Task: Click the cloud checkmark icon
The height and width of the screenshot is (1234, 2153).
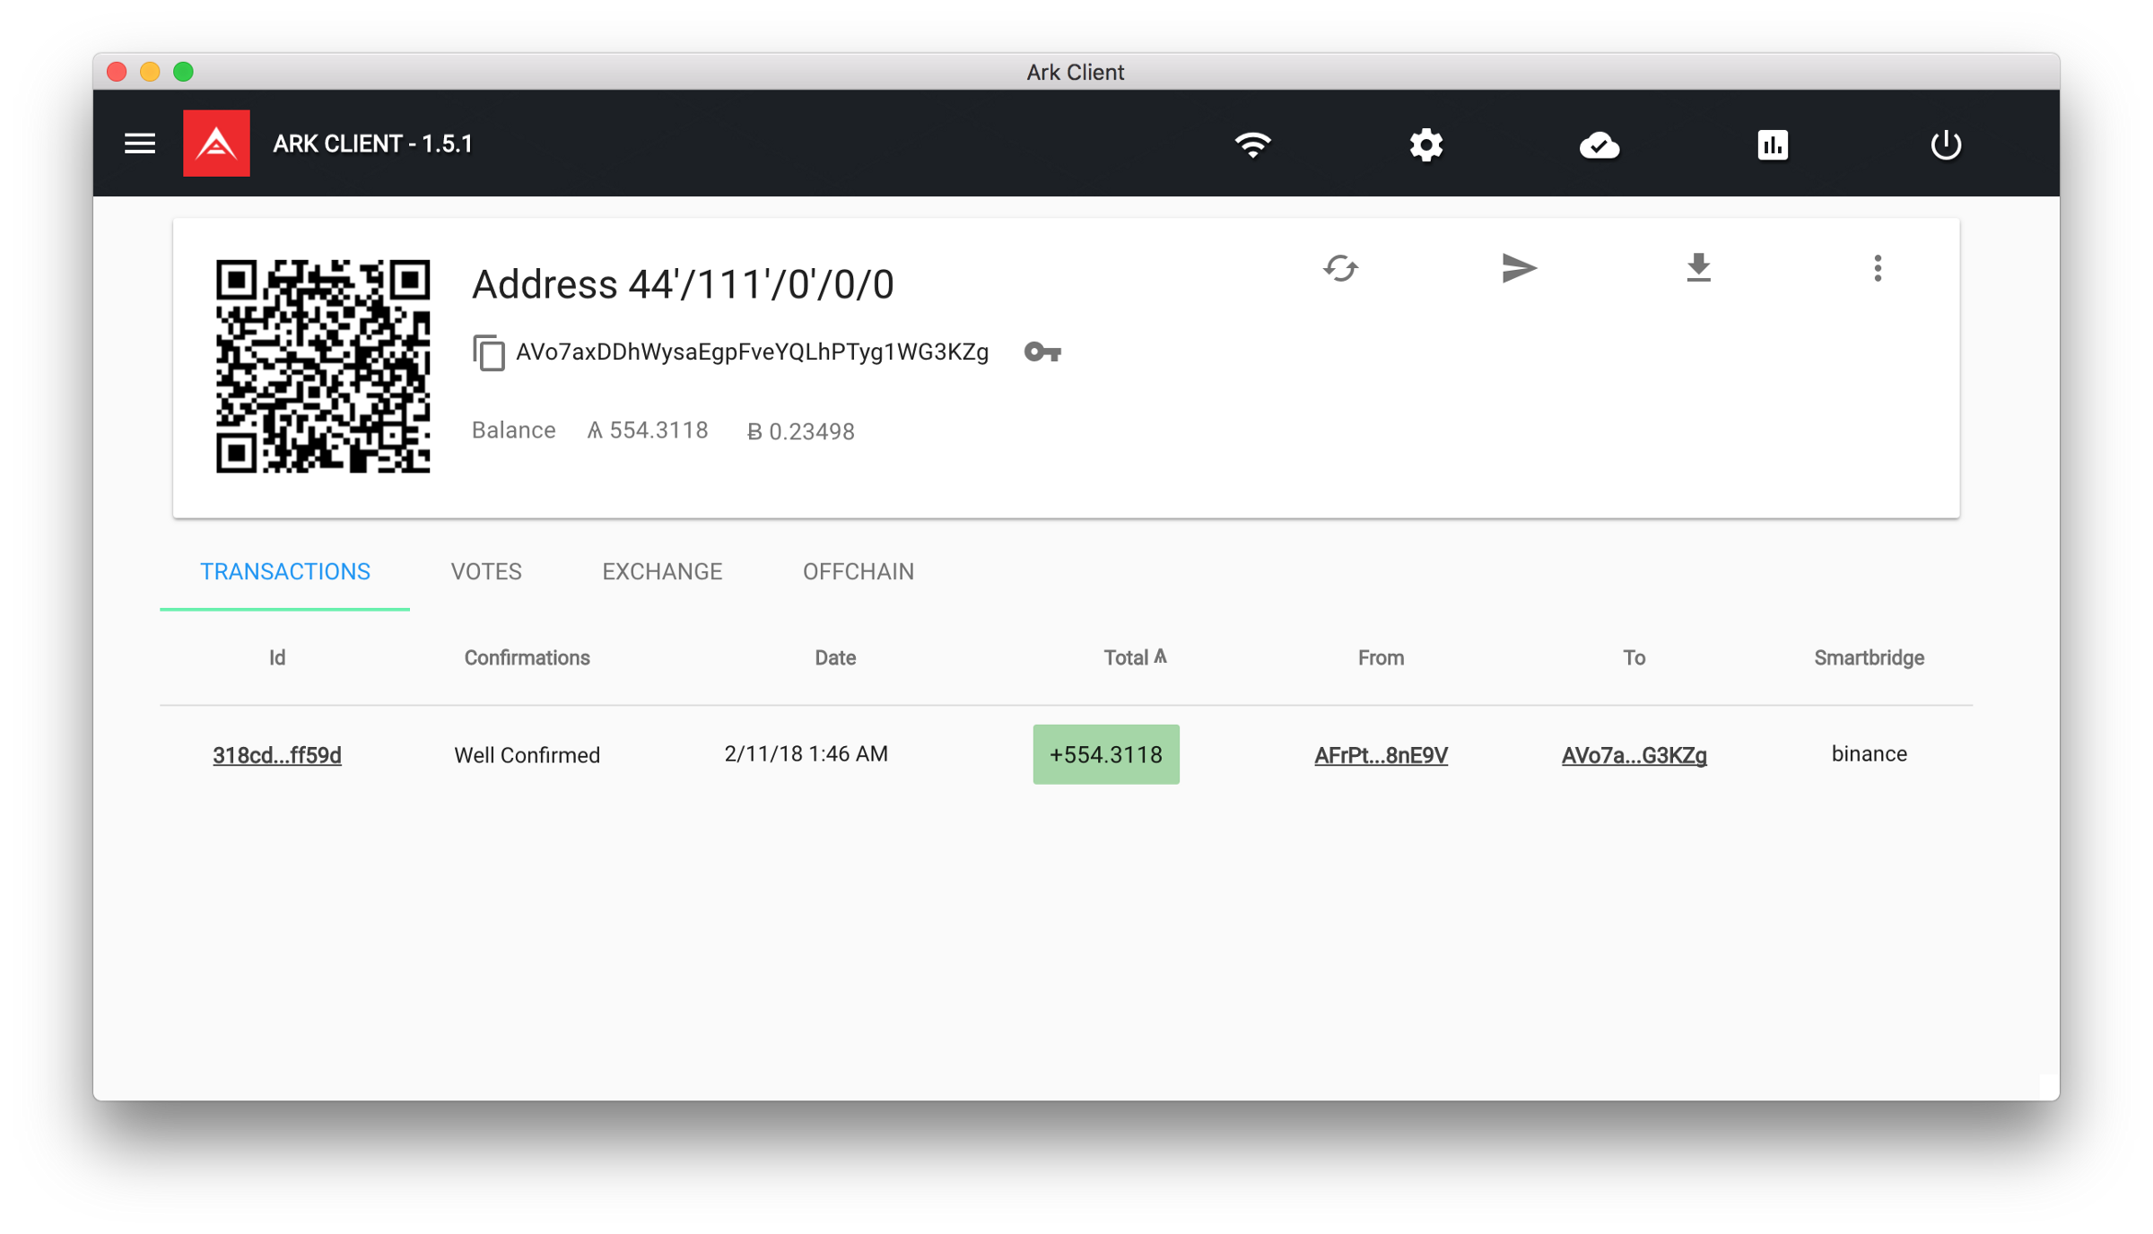Action: pos(1599,144)
